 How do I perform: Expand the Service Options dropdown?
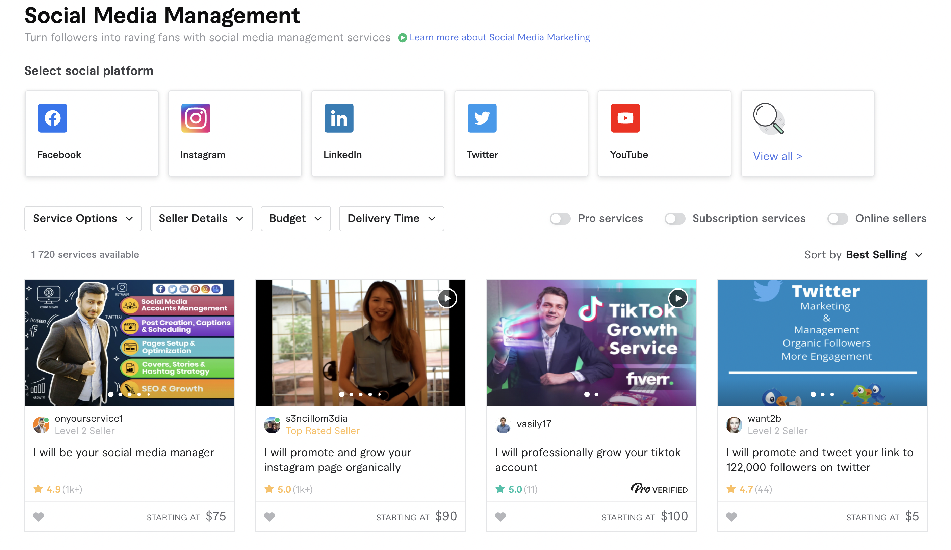83,218
